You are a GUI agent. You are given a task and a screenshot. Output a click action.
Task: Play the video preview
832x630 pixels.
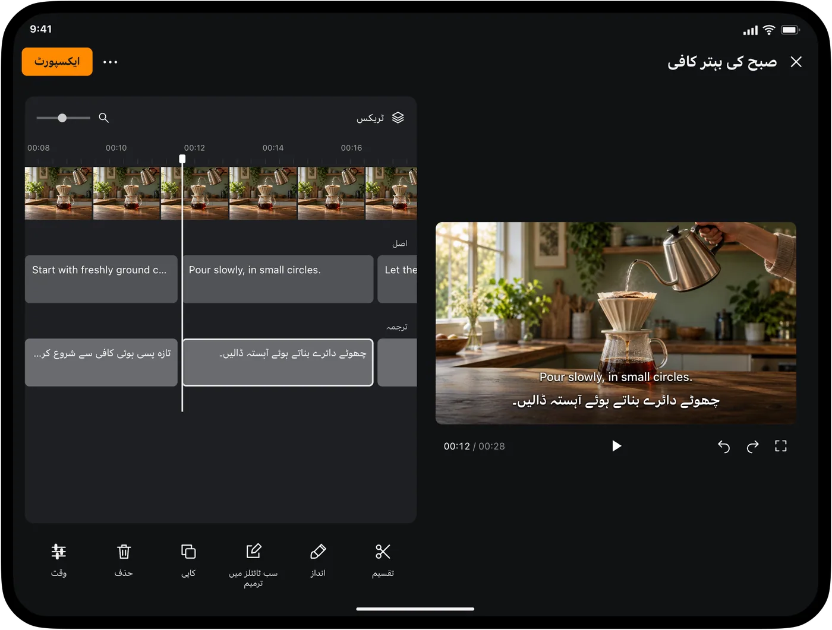(616, 446)
